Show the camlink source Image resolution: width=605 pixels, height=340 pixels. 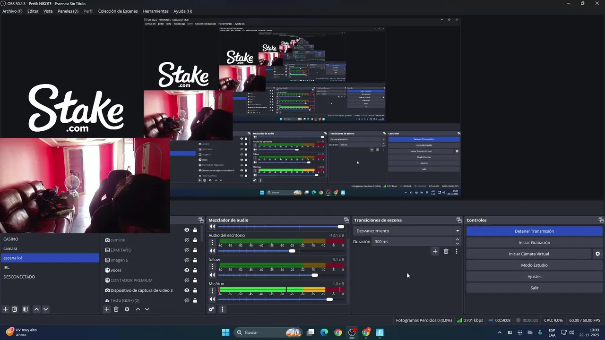pos(187,240)
